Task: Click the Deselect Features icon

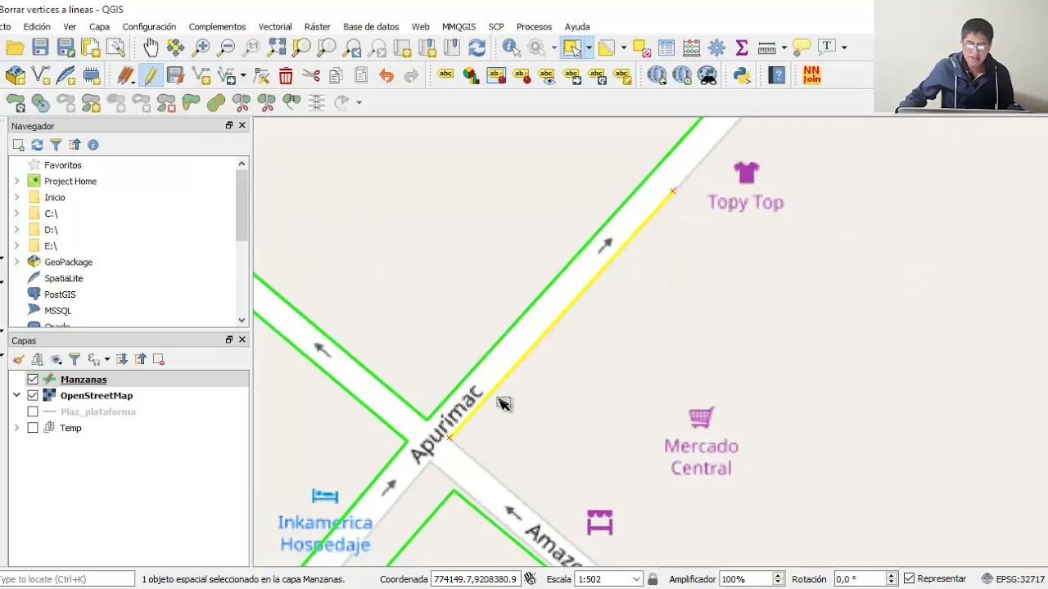Action: [x=641, y=47]
